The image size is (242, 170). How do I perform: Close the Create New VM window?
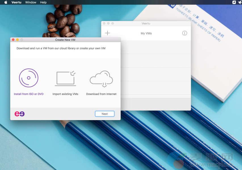pyautogui.click(x=13, y=40)
